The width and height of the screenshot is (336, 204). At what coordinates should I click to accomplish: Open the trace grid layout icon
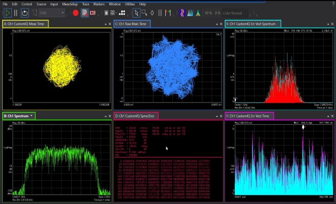[x=113, y=13]
